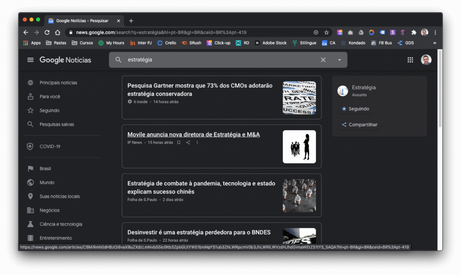Open the Apps bookmark
This screenshot has height=275, width=461.
click(x=32, y=43)
